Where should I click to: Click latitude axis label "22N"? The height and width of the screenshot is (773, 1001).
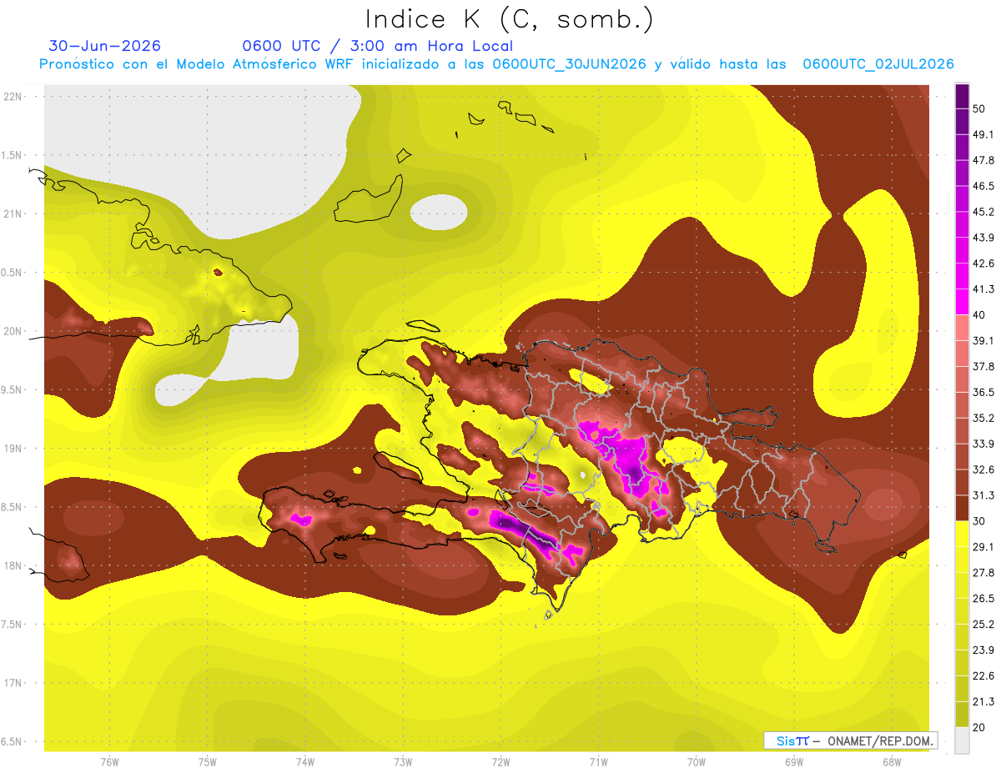13,96
